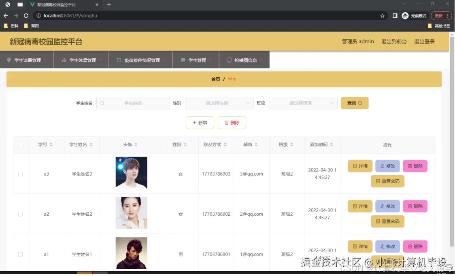Sort by 头像 column sort arrows
The image size is (455, 276).
point(136,145)
